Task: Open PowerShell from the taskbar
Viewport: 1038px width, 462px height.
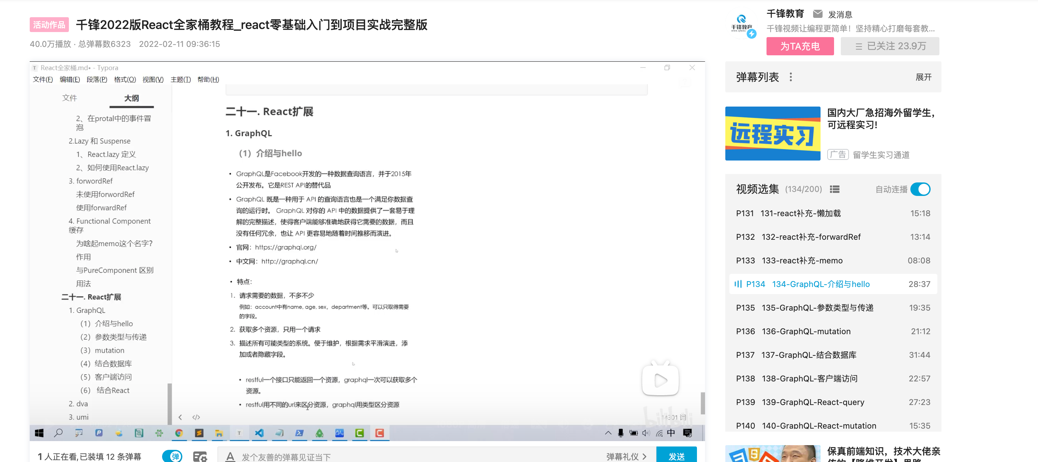Action: point(300,433)
